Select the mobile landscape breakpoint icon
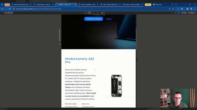 point(94,13)
